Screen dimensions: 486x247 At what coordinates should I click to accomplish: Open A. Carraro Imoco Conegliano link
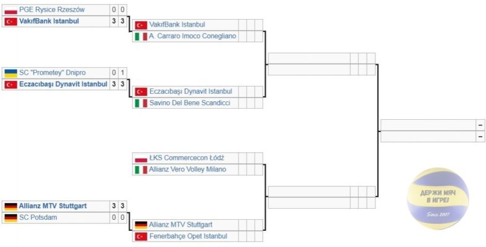(x=192, y=36)
